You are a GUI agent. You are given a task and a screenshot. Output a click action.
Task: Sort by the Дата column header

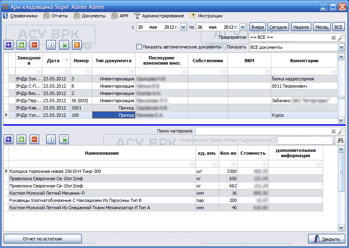(56, 61)
